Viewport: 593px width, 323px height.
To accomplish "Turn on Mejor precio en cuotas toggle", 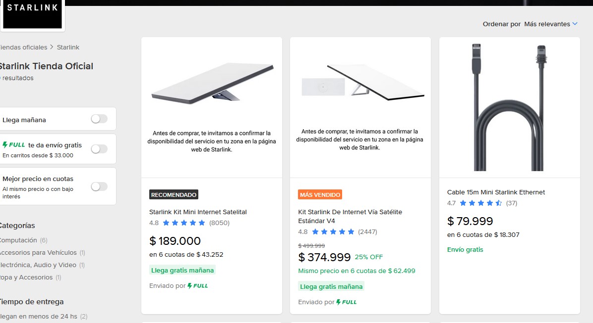I will click(x=99, y=186).
